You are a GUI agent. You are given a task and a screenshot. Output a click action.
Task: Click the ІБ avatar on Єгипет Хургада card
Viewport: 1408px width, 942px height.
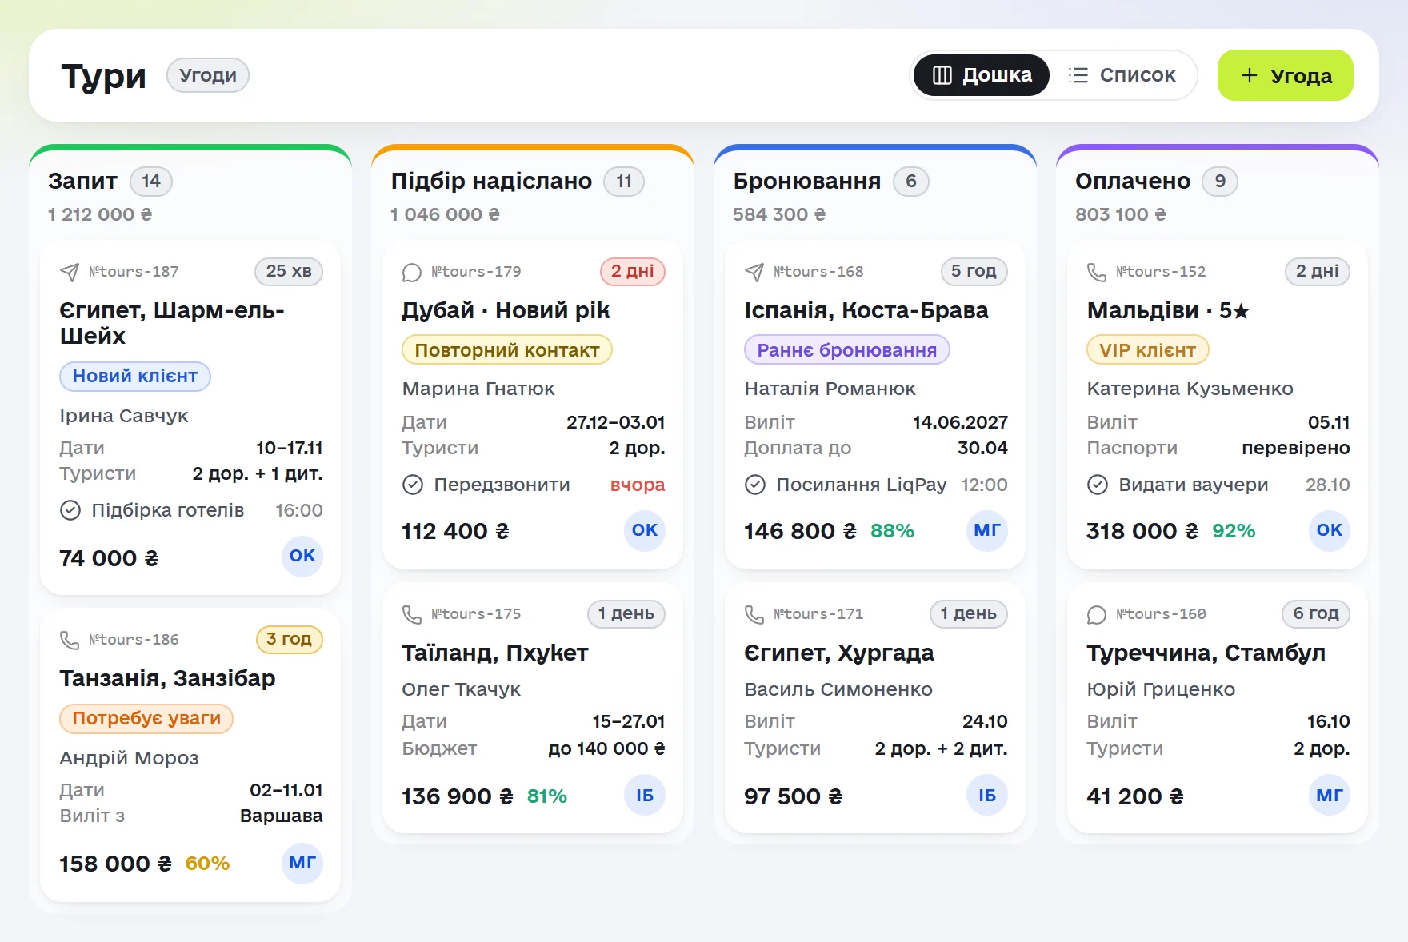[x=987, y=796]
